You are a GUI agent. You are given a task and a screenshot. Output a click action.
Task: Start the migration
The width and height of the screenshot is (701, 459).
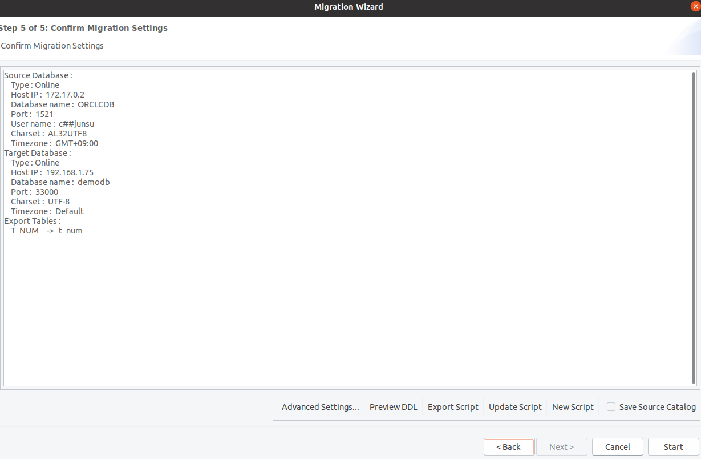tap(673, 447)
